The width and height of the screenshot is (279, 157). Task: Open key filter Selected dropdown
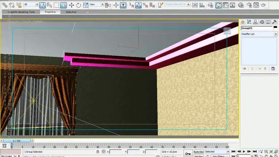[217, 152]
